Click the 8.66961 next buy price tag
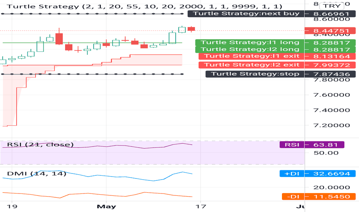 [x=331, y=14]
